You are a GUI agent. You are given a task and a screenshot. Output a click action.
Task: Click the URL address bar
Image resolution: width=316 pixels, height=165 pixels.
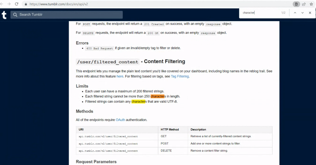click(x=159, y=4)
